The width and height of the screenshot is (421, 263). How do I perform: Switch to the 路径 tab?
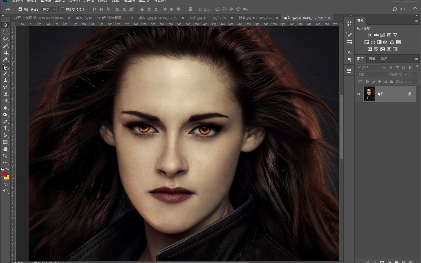384,59
